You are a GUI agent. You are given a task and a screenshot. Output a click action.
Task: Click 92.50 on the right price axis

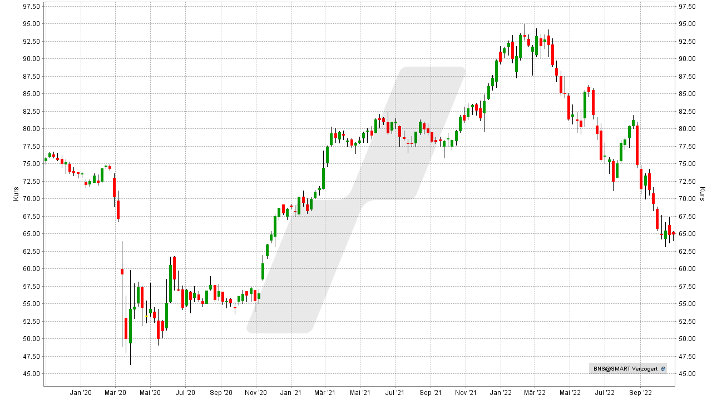click(x=688, y=42)
